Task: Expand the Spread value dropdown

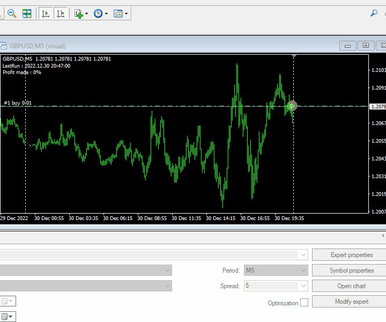Action: pos(304,286)
